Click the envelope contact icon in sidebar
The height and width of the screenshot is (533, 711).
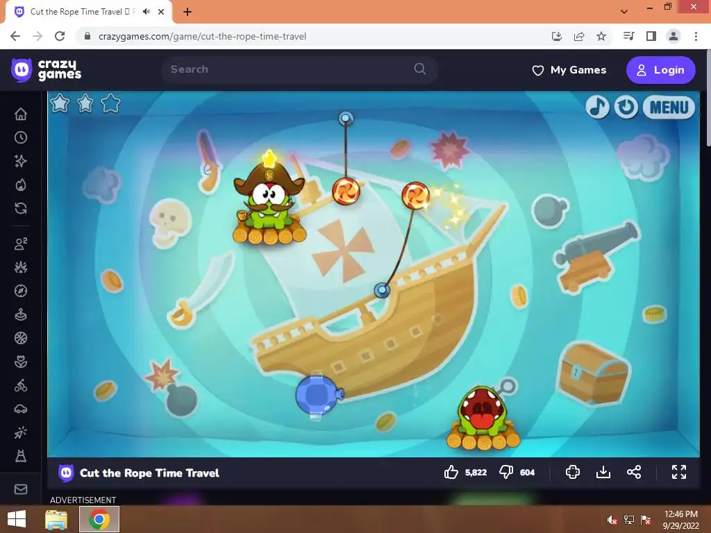pyautogui.click(x=21, y=489)
